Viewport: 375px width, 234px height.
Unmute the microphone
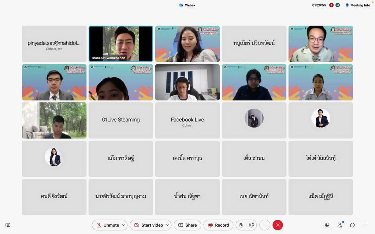107,225
